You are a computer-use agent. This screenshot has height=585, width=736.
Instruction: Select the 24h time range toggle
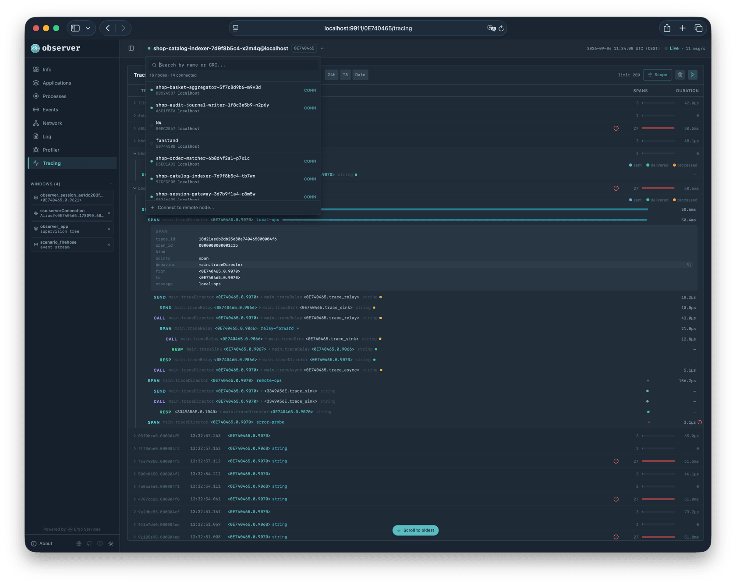[x=332, y=75]
